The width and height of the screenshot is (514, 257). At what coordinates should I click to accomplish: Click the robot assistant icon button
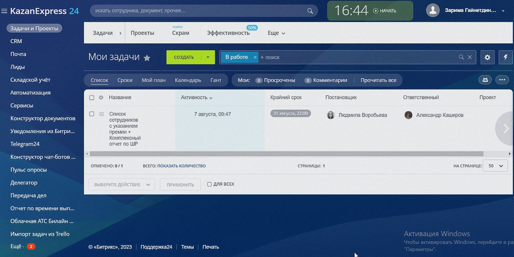coord(485,80)
